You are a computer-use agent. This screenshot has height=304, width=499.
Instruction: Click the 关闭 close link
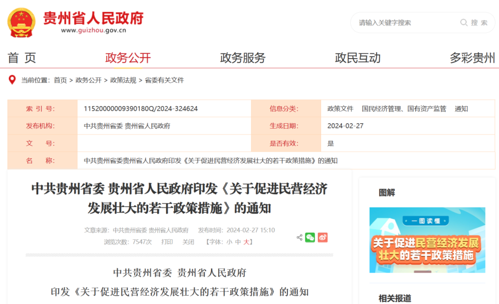click(189, 241)
